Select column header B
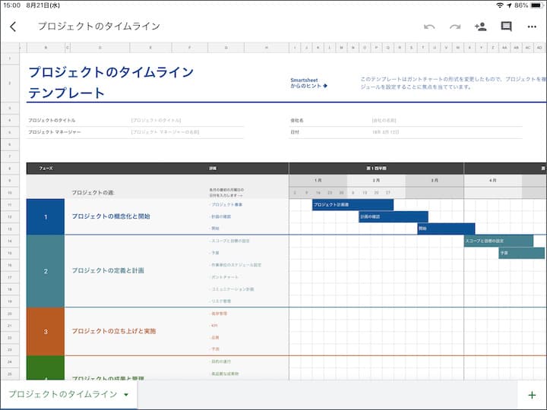This screenshot has height=410, width=547. [x=46, y=47]
